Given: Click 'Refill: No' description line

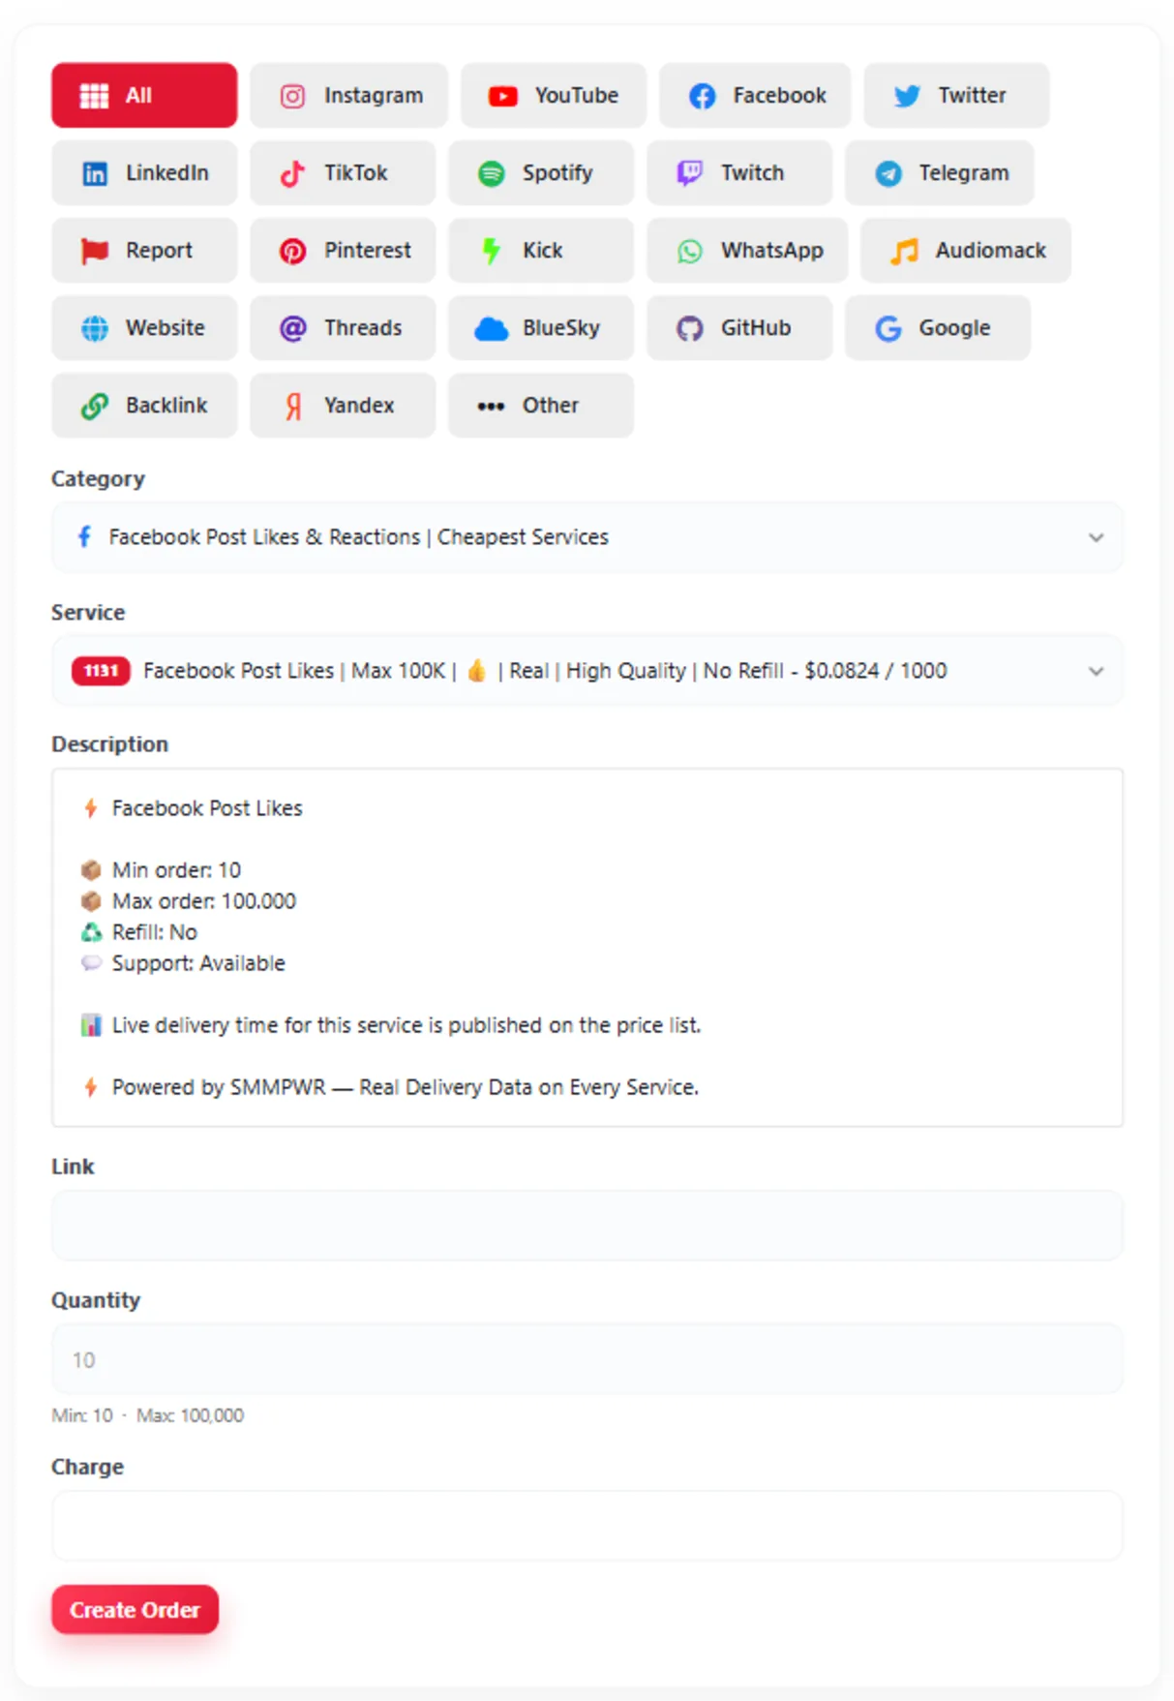Looking at the screenshot, I should click(155, 932).
